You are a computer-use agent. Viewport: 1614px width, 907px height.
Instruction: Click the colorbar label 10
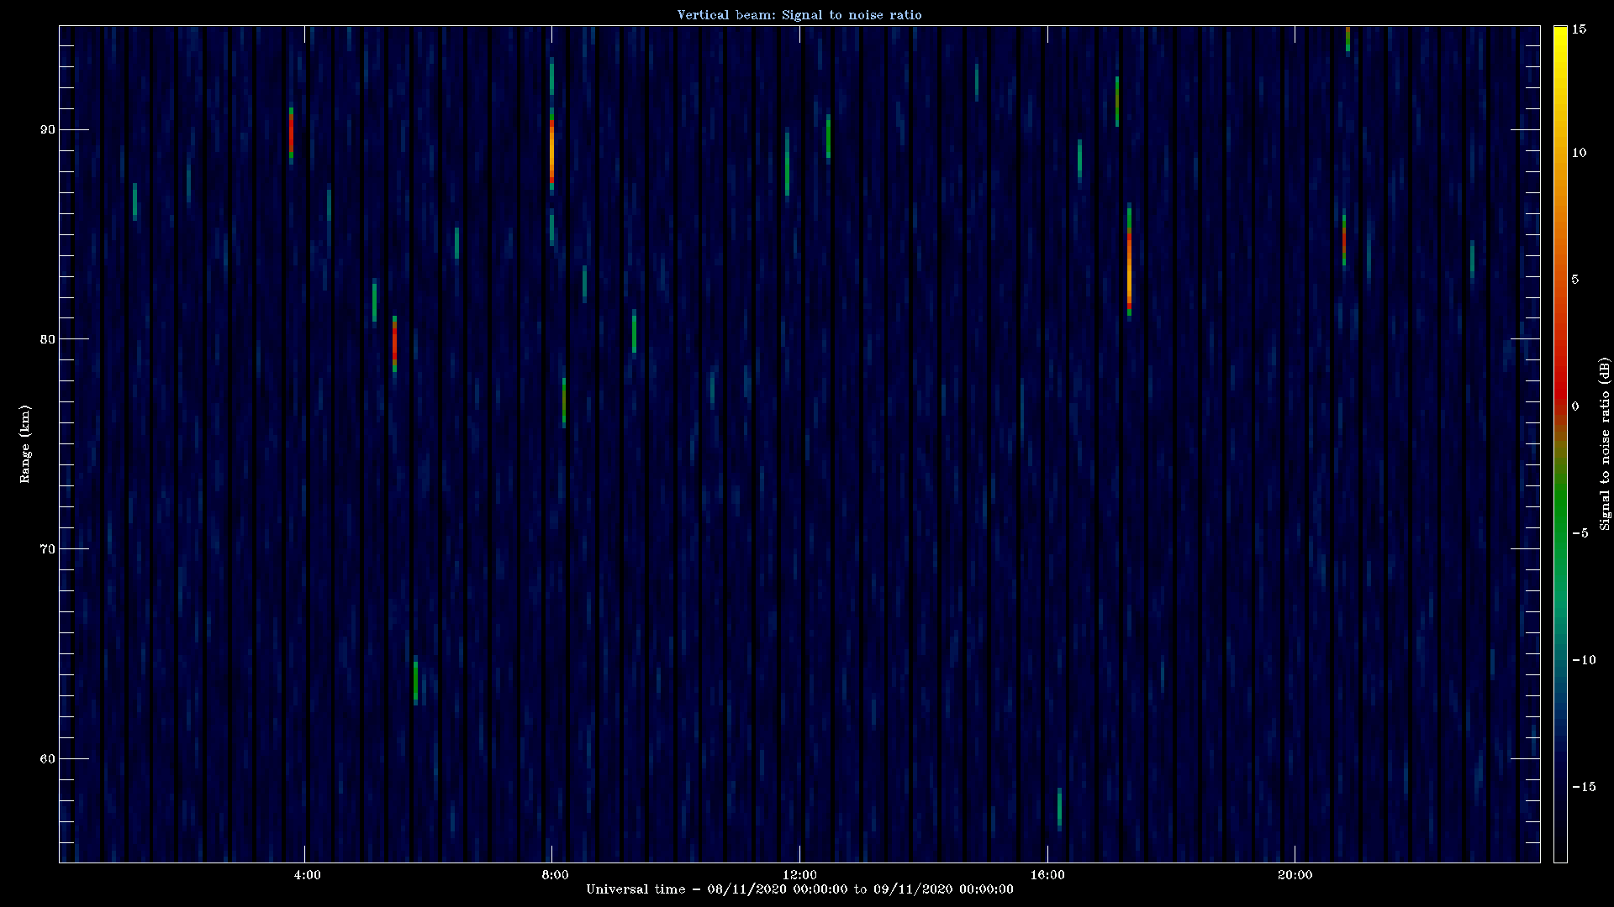[1579, 153]
